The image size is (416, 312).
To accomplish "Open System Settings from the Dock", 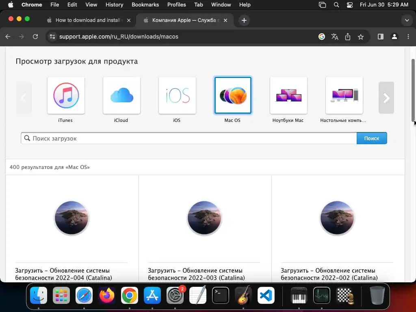I will click(x=175, y=295).
